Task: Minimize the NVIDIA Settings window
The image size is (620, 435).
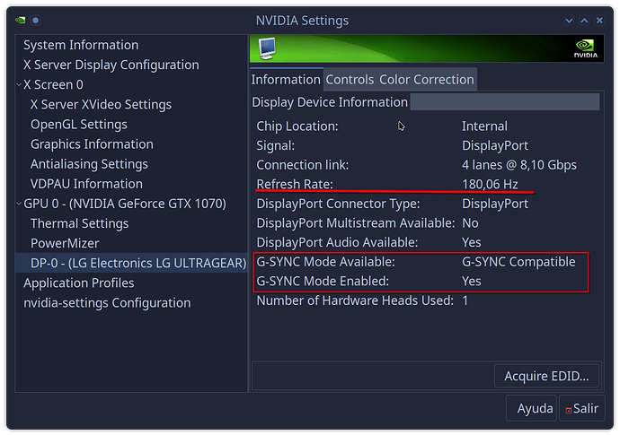Action: click(569, 21)
